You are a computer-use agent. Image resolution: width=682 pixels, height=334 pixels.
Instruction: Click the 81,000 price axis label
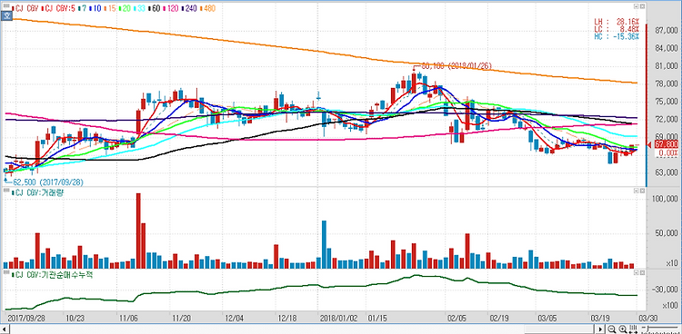(x=666, y=65)
